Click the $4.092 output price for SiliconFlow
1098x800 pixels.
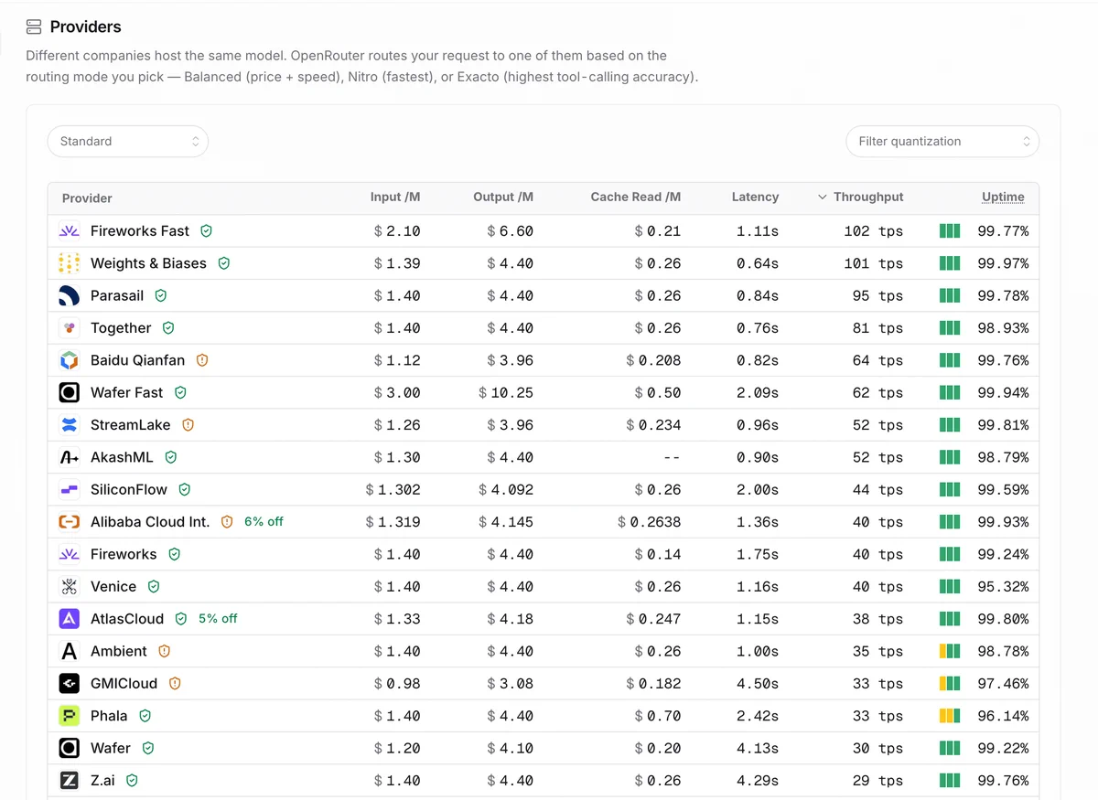506,490
